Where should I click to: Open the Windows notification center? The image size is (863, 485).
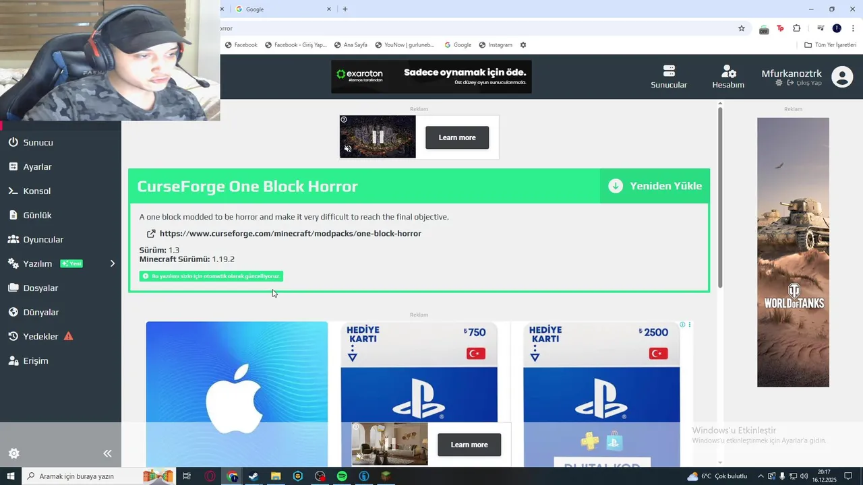tap(849, 476)
